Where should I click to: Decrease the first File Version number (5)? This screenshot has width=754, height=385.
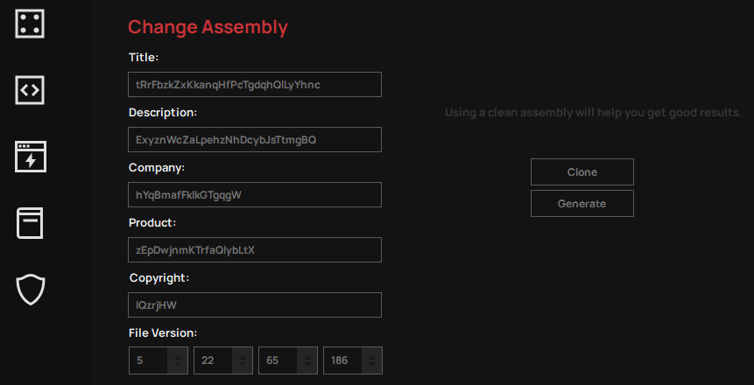[178, 364]
